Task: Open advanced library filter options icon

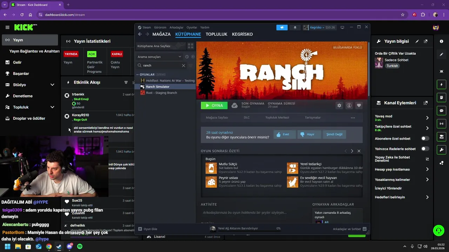Action: pos(191,65)
